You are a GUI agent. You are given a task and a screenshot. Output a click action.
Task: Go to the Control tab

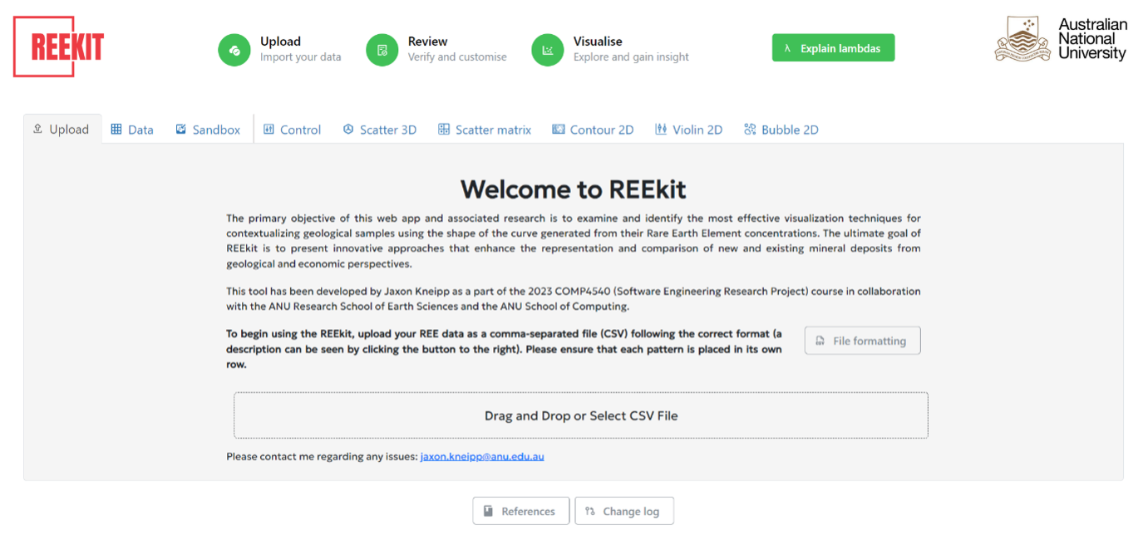tap(292, 130)
